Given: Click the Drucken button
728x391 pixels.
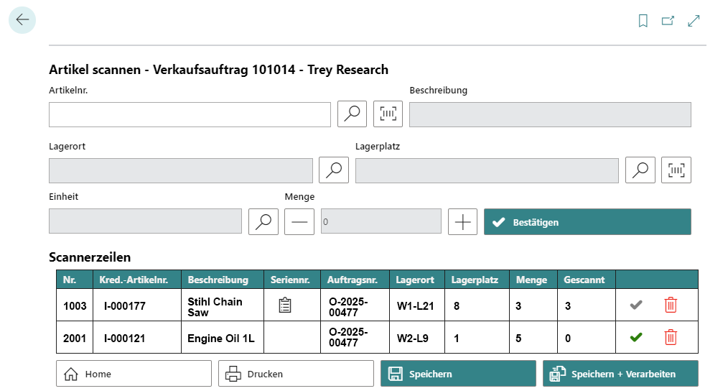Looking at the screenshot, I should [296, 374].
